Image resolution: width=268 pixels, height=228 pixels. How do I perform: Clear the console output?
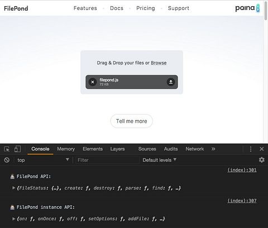(x=7, y=160)
